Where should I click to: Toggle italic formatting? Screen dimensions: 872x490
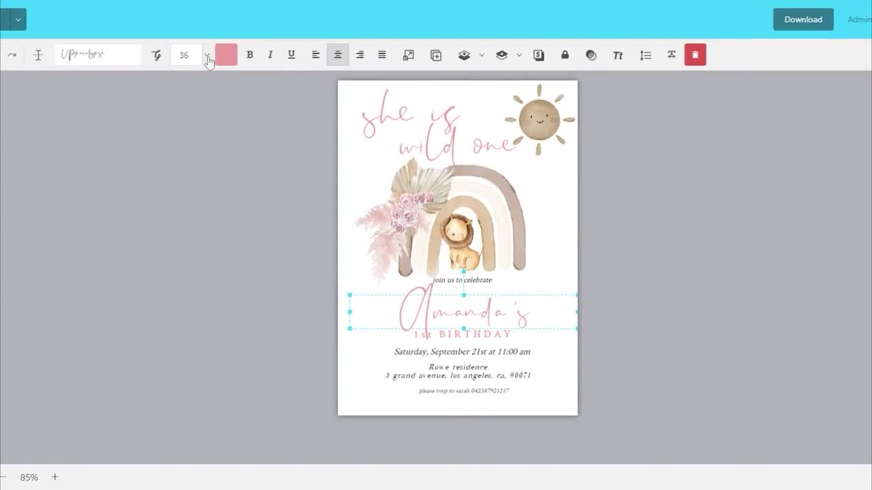(x=270, y=55)
